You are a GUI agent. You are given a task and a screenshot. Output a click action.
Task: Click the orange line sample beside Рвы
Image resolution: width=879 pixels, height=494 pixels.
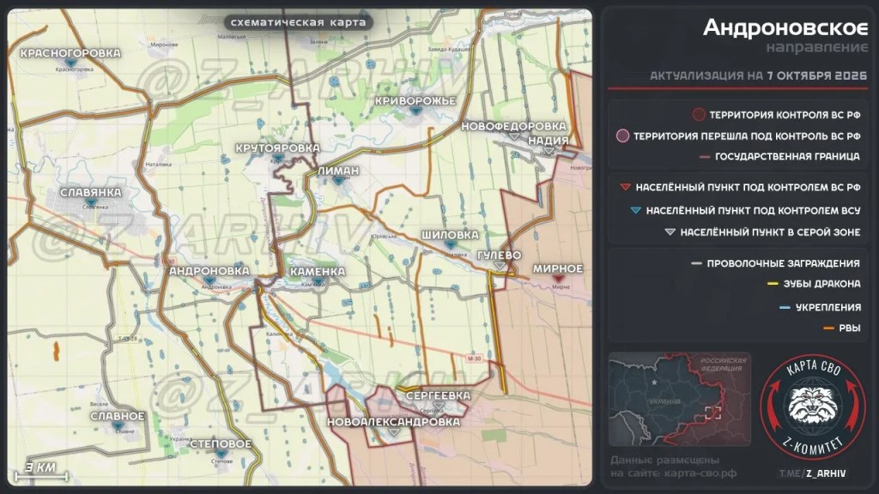click(x=828, y=328)
